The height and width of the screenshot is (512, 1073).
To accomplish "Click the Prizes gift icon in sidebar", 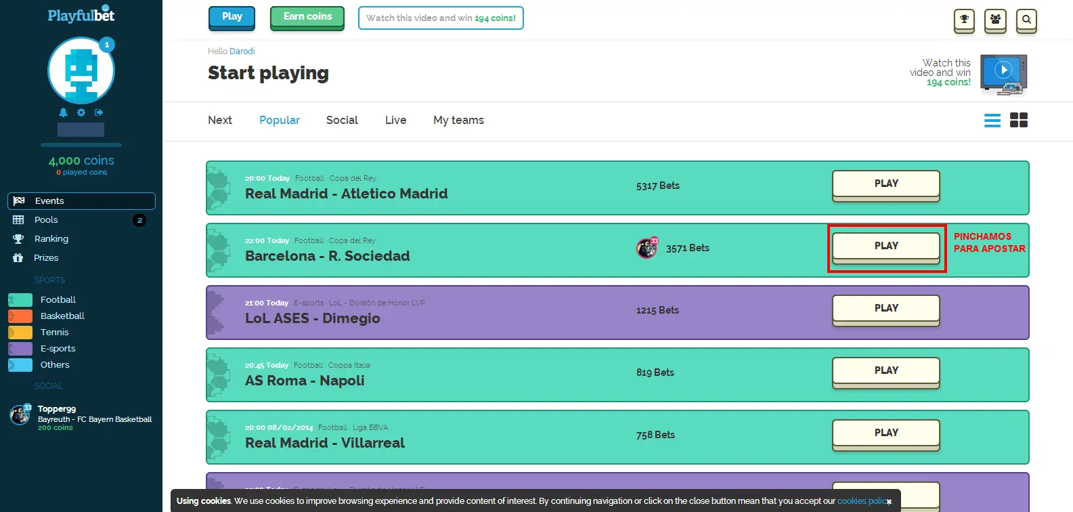I will pos(18,258).
